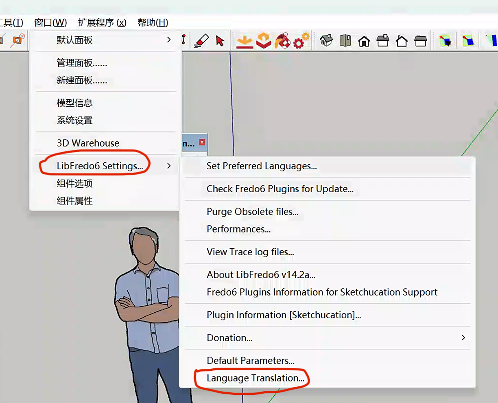Select Set Preferred Languages option
Image resolution: width=498 pixels, height=403 pixels.
pyautogui.click(x=261, y=166)
